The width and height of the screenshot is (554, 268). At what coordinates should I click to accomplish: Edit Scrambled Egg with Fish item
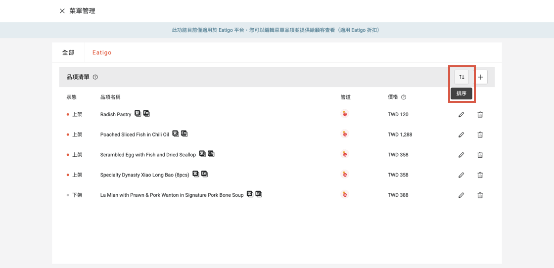(462, 155)
